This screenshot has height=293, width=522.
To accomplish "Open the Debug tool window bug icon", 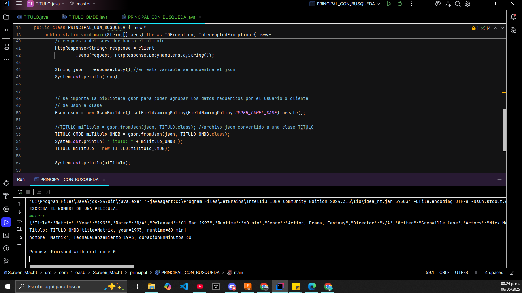I will (6, 183).
